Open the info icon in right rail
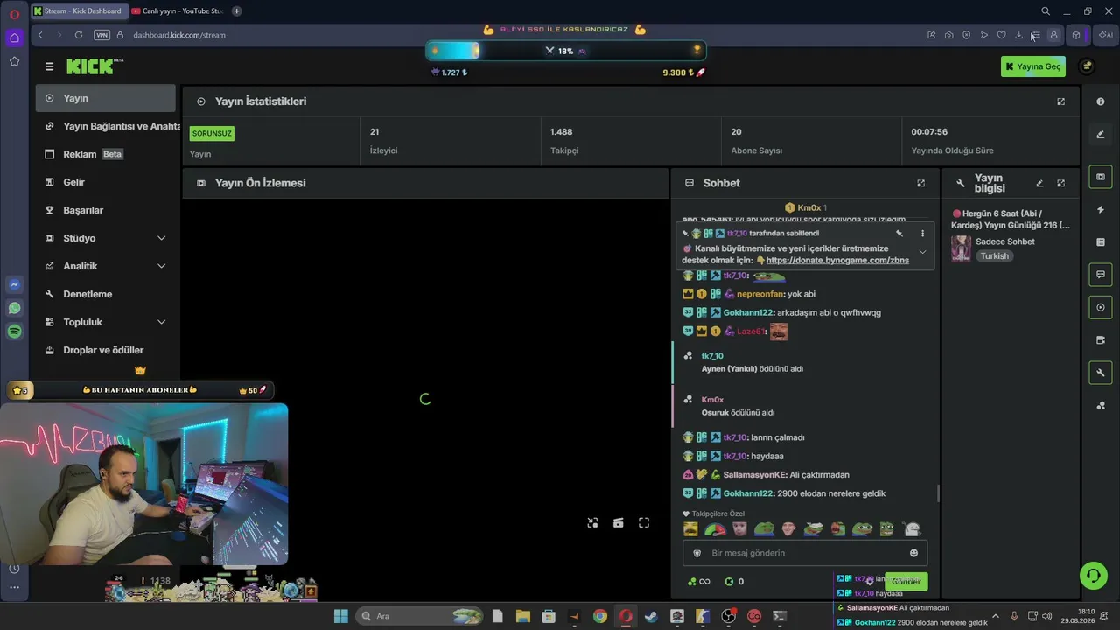This screenshot has width=1120, height=630. [x=1101, y=101]
